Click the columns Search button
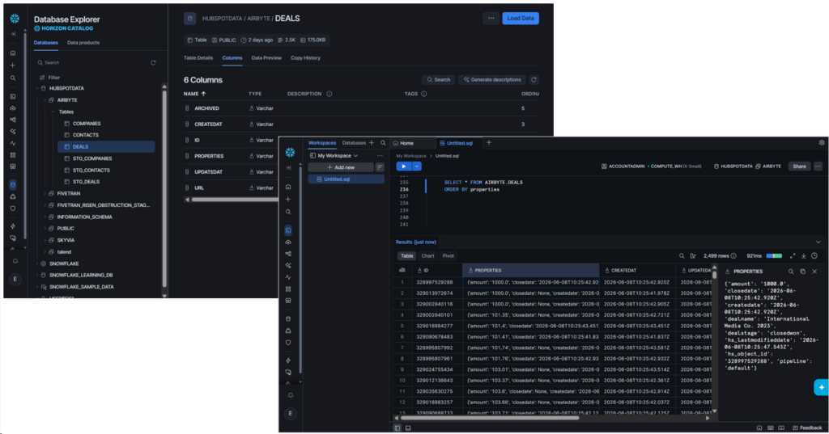The width and height of the screenshot is (829, 434). (x=438, y=80)
